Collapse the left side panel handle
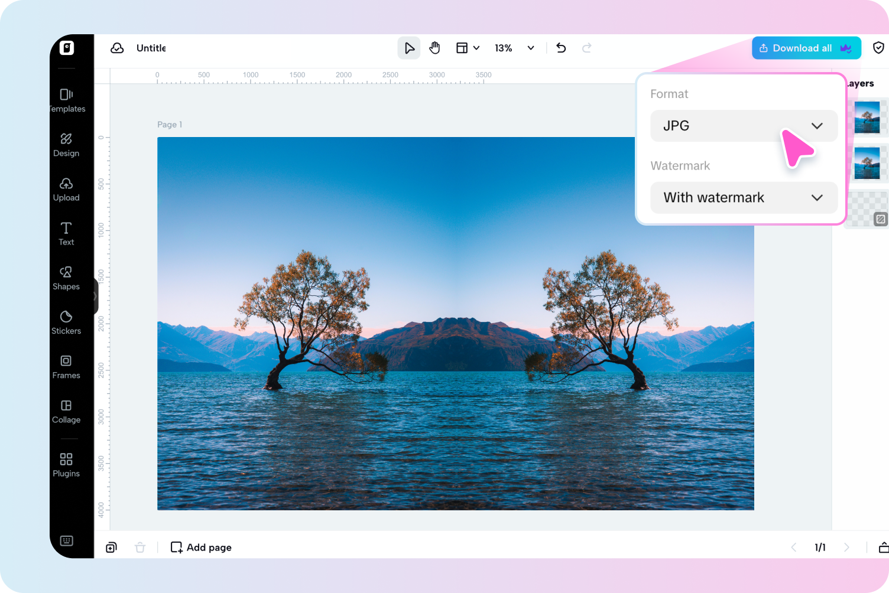 point(95,296)
